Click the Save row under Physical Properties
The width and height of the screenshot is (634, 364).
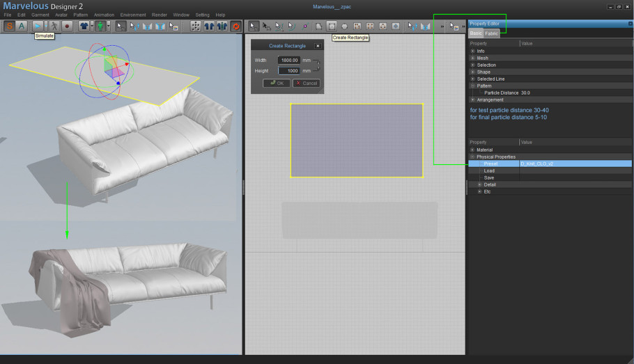point(550,177)
